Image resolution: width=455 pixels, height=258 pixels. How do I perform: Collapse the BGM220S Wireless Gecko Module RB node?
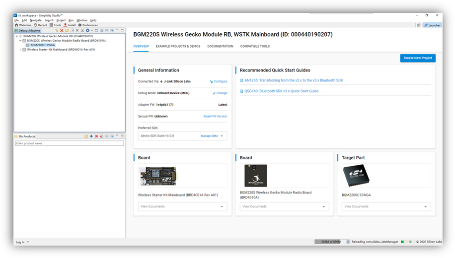pos(17,36)
